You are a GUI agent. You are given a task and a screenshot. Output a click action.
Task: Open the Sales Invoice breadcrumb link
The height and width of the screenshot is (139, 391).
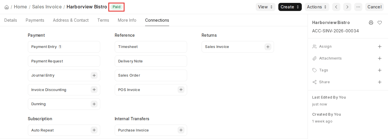47,7
